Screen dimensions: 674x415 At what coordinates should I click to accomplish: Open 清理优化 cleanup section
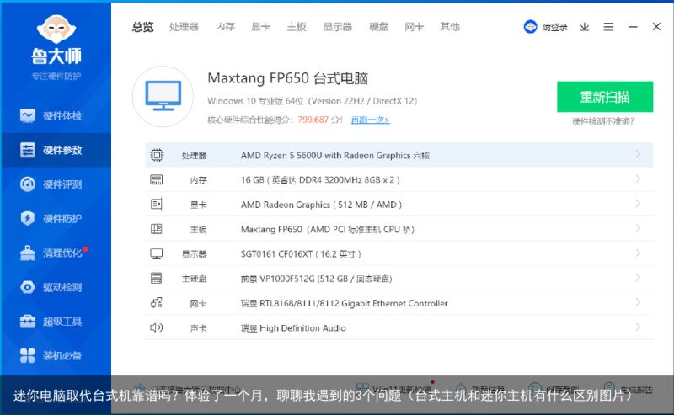[x=55, y=253]
